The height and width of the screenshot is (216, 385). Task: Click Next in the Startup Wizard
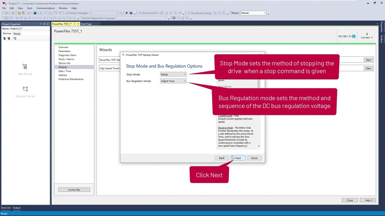click(238, 158)
